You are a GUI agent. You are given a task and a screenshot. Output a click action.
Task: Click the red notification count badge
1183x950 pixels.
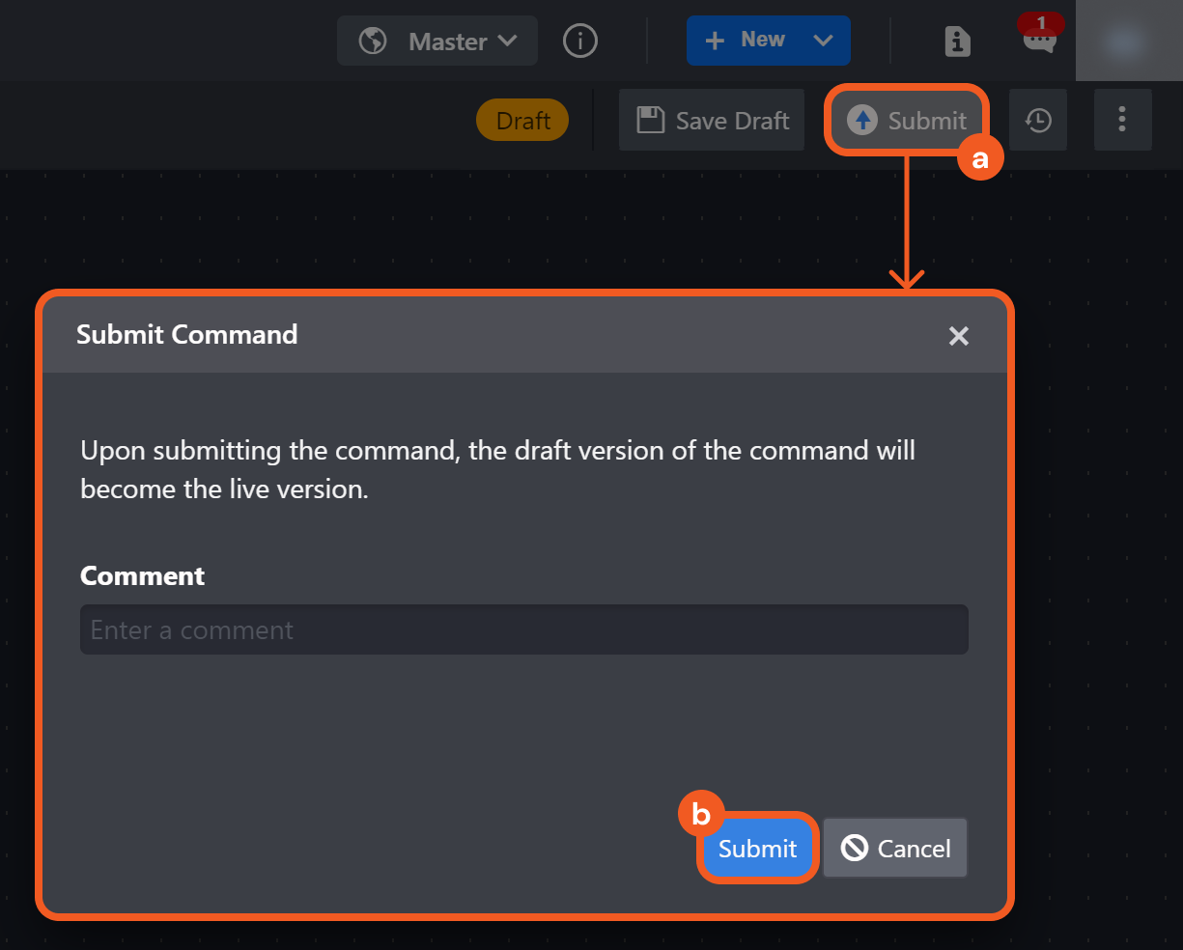pyautogui.click(x=1041, y=23)
